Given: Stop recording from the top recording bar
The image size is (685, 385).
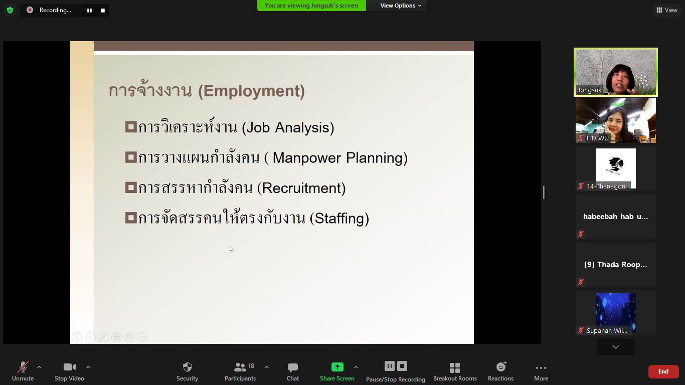Looking at the screenshot, I should coord(103,10).
